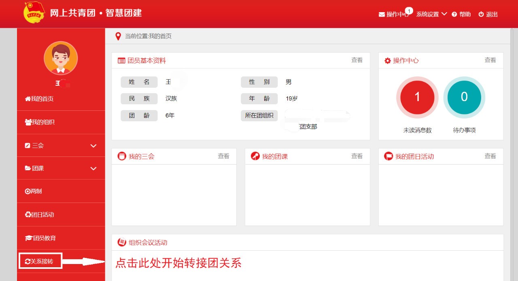Open 我的组织 in sidebar menu
Screen dimensions: 518x281
click(40, 122)
